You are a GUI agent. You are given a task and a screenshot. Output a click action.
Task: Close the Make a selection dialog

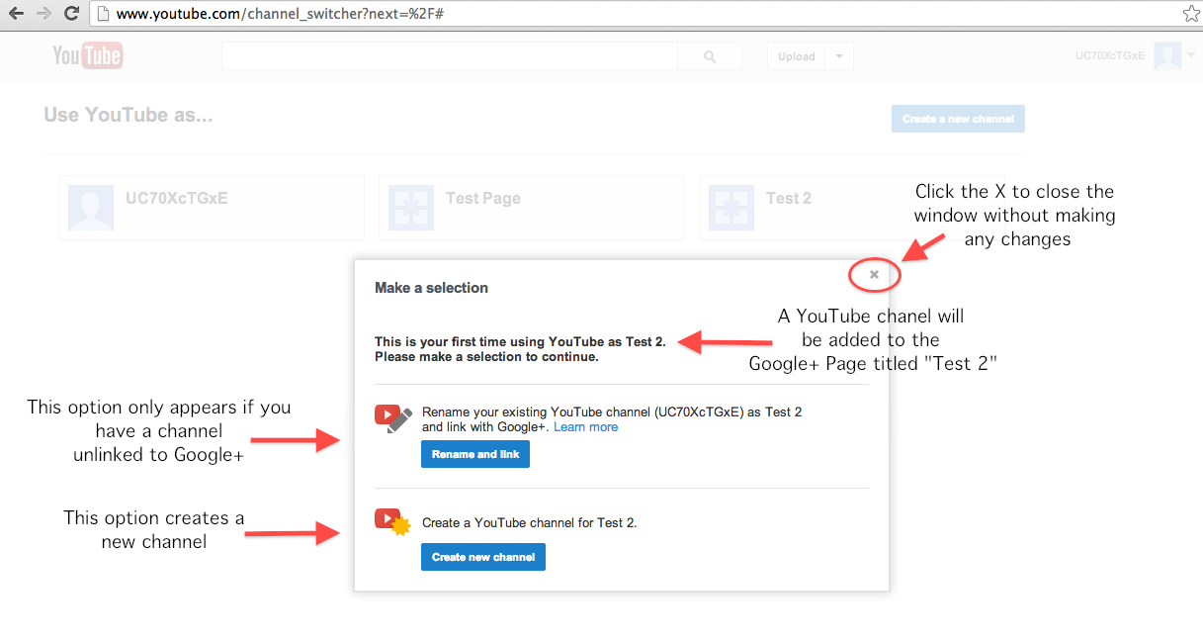pos(873,274)
